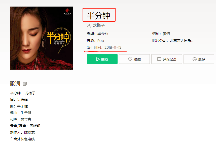Screen dimensions: 216x142
Task: Click the three-dot 更多 icon
Action: click(x=195, y=59)
